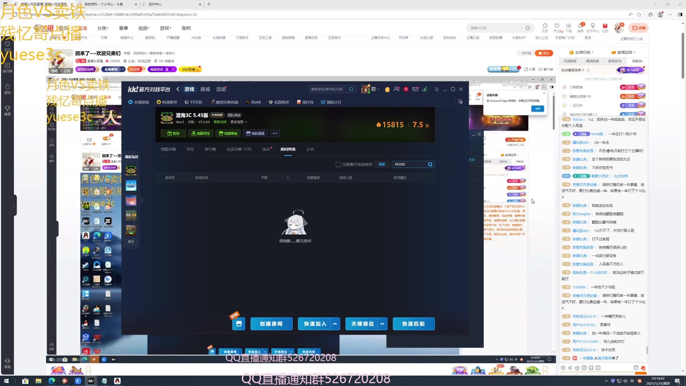The width and height of the screenshot is (686, 386).
Task: Open the 不限 filter sort dropdown
Action: [x=275, y=178]
